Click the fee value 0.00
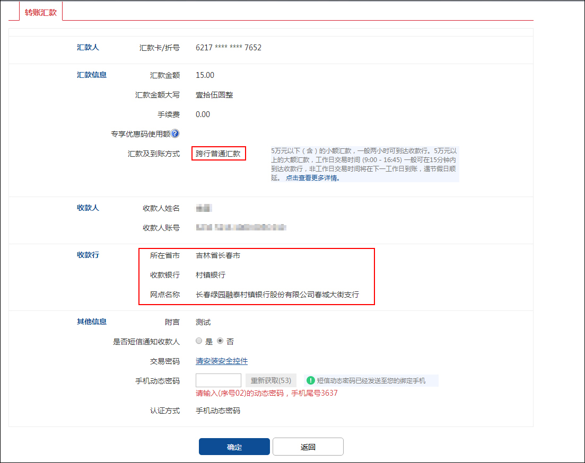Viewport: 585px width, 463px height. [203, 114]
